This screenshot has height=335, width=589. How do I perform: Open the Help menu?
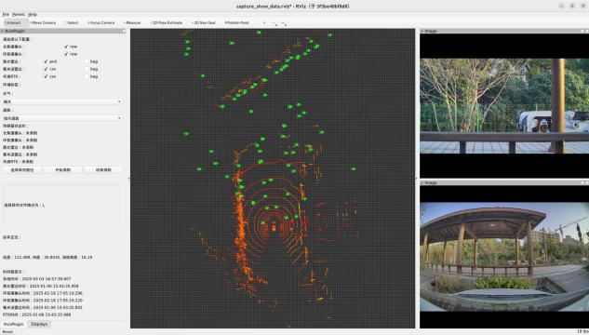pyautogui.click(x=33, y=14)
